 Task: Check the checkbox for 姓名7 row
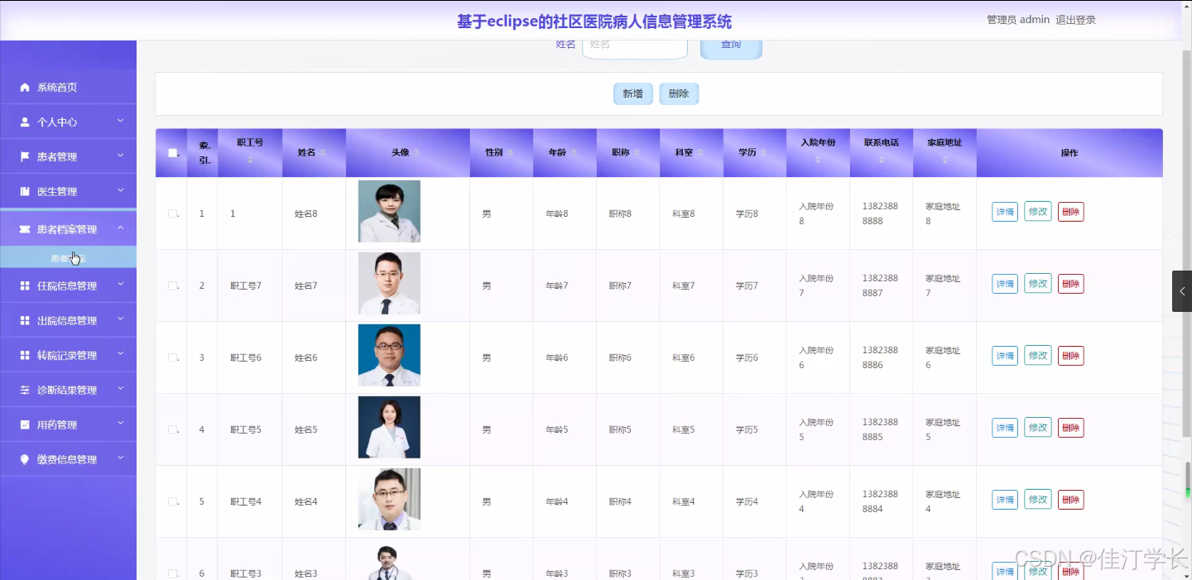click(x=173, y=285)
